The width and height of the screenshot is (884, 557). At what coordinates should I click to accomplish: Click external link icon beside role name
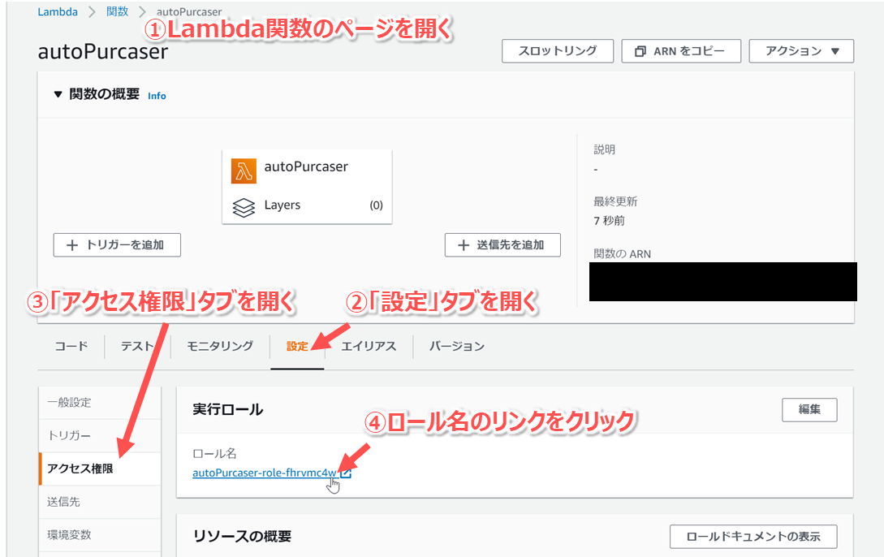(x=346, y=473)
